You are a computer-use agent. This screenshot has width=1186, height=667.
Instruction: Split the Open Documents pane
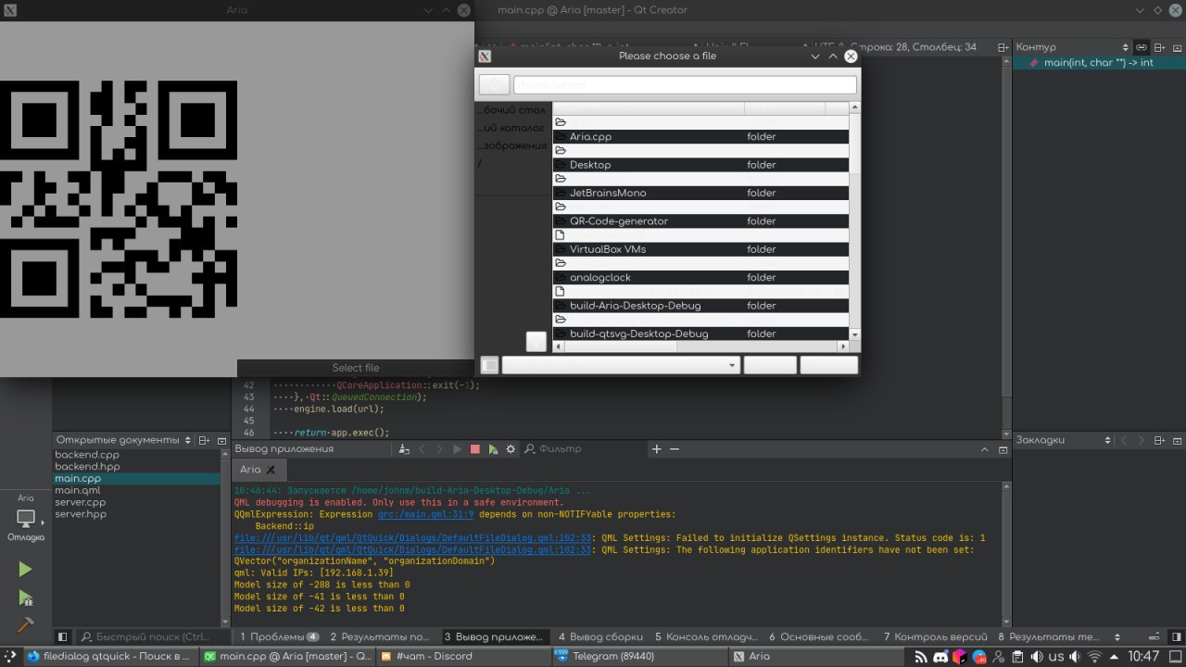coord(205,441)
